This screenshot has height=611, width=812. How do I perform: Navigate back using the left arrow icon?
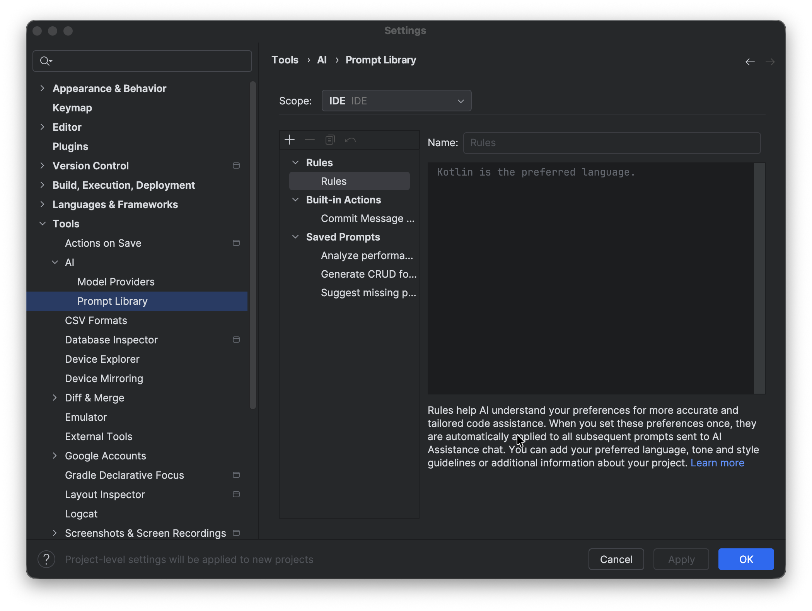click(x=750, y=61)
